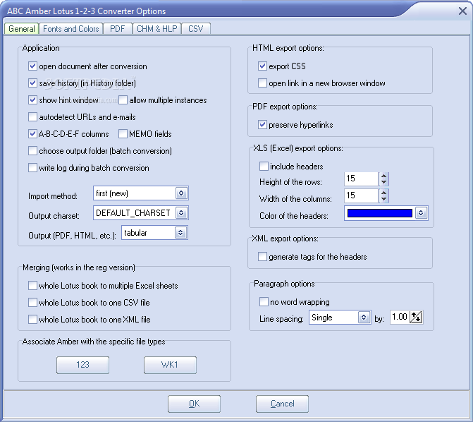473x422 pixels.
Task: Increase Height of the rows with up arrow
Action: [x=383, y=176]
